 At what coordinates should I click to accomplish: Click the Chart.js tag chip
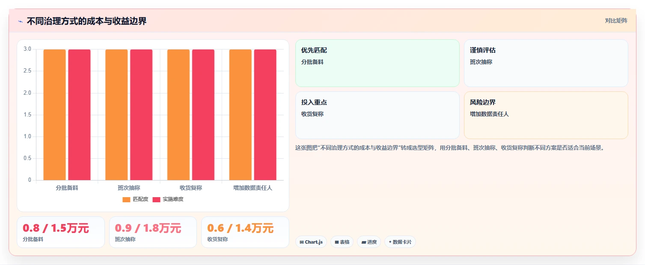[x=311, y=242]
